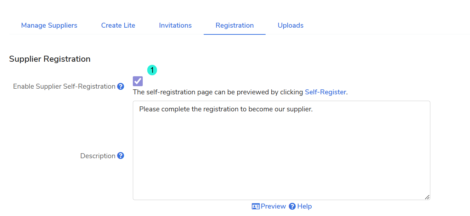
Task: Switch to the Create Lite tab
Action: point(118,26)
